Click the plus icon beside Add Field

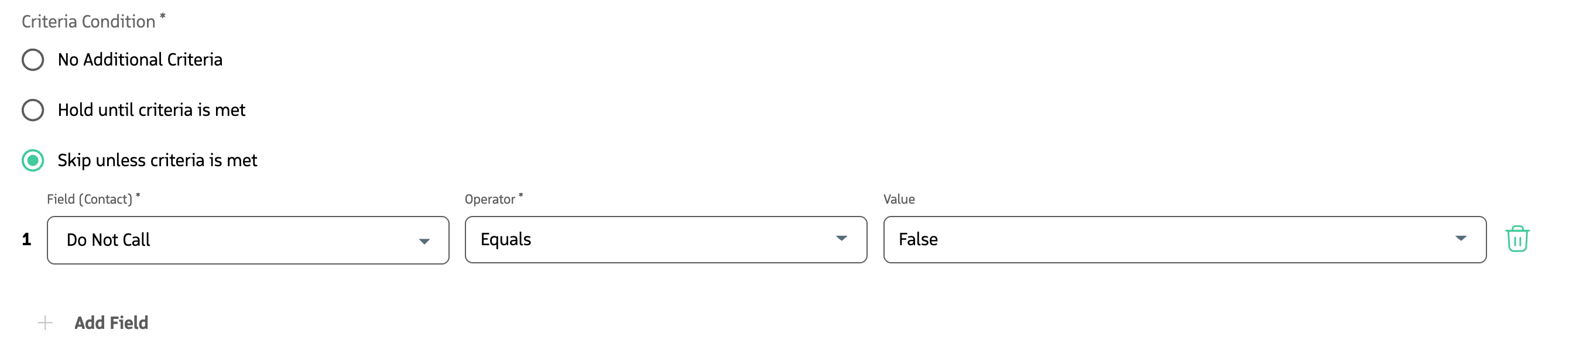[x=44, y=322]
